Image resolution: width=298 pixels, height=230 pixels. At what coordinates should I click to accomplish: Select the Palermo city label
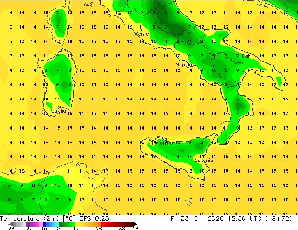162,143
